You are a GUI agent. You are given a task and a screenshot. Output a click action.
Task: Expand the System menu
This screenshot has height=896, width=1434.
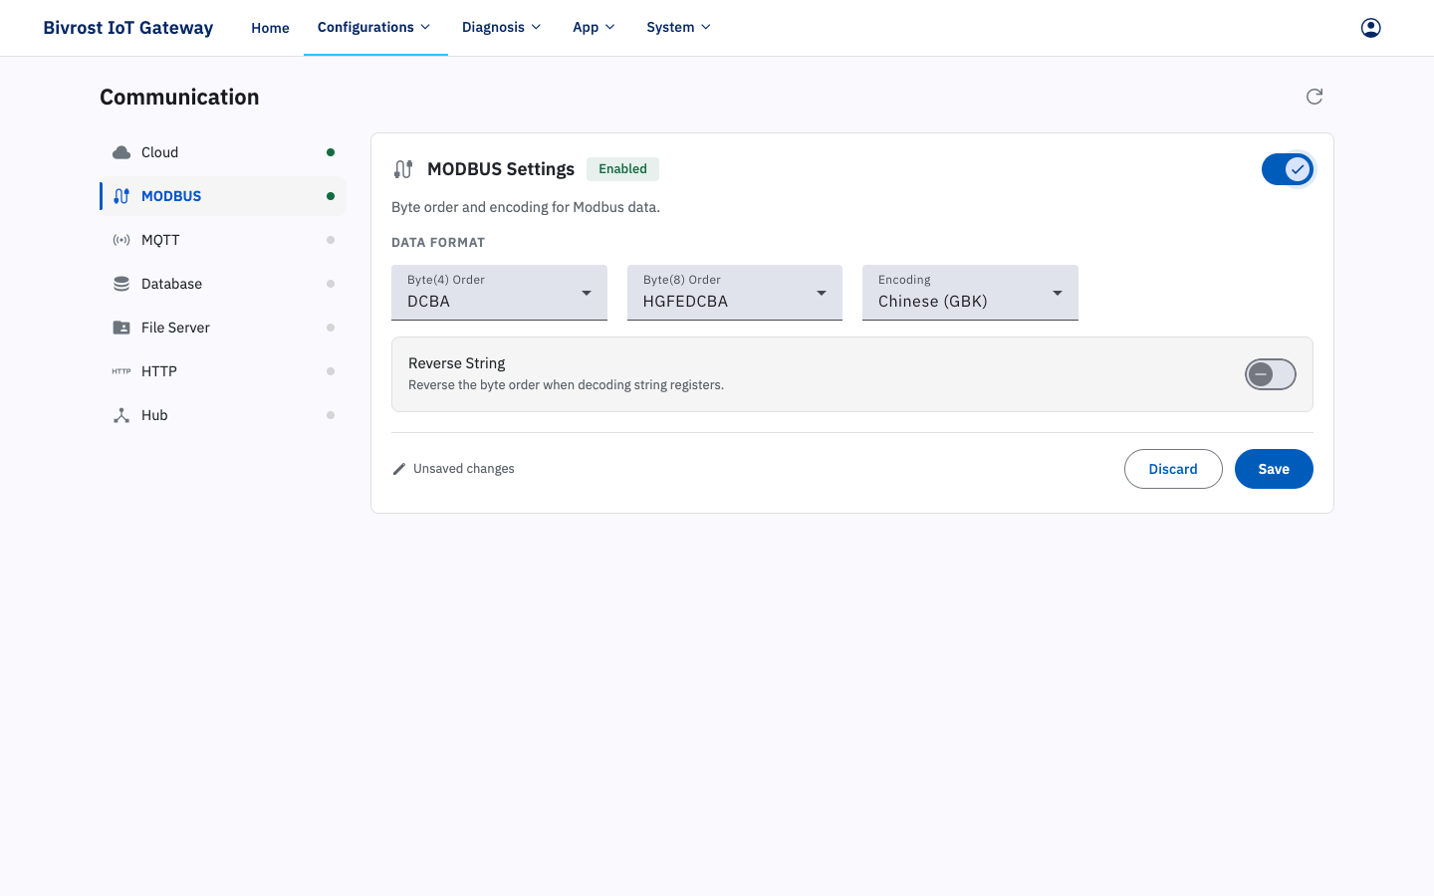tap(678, 28)
